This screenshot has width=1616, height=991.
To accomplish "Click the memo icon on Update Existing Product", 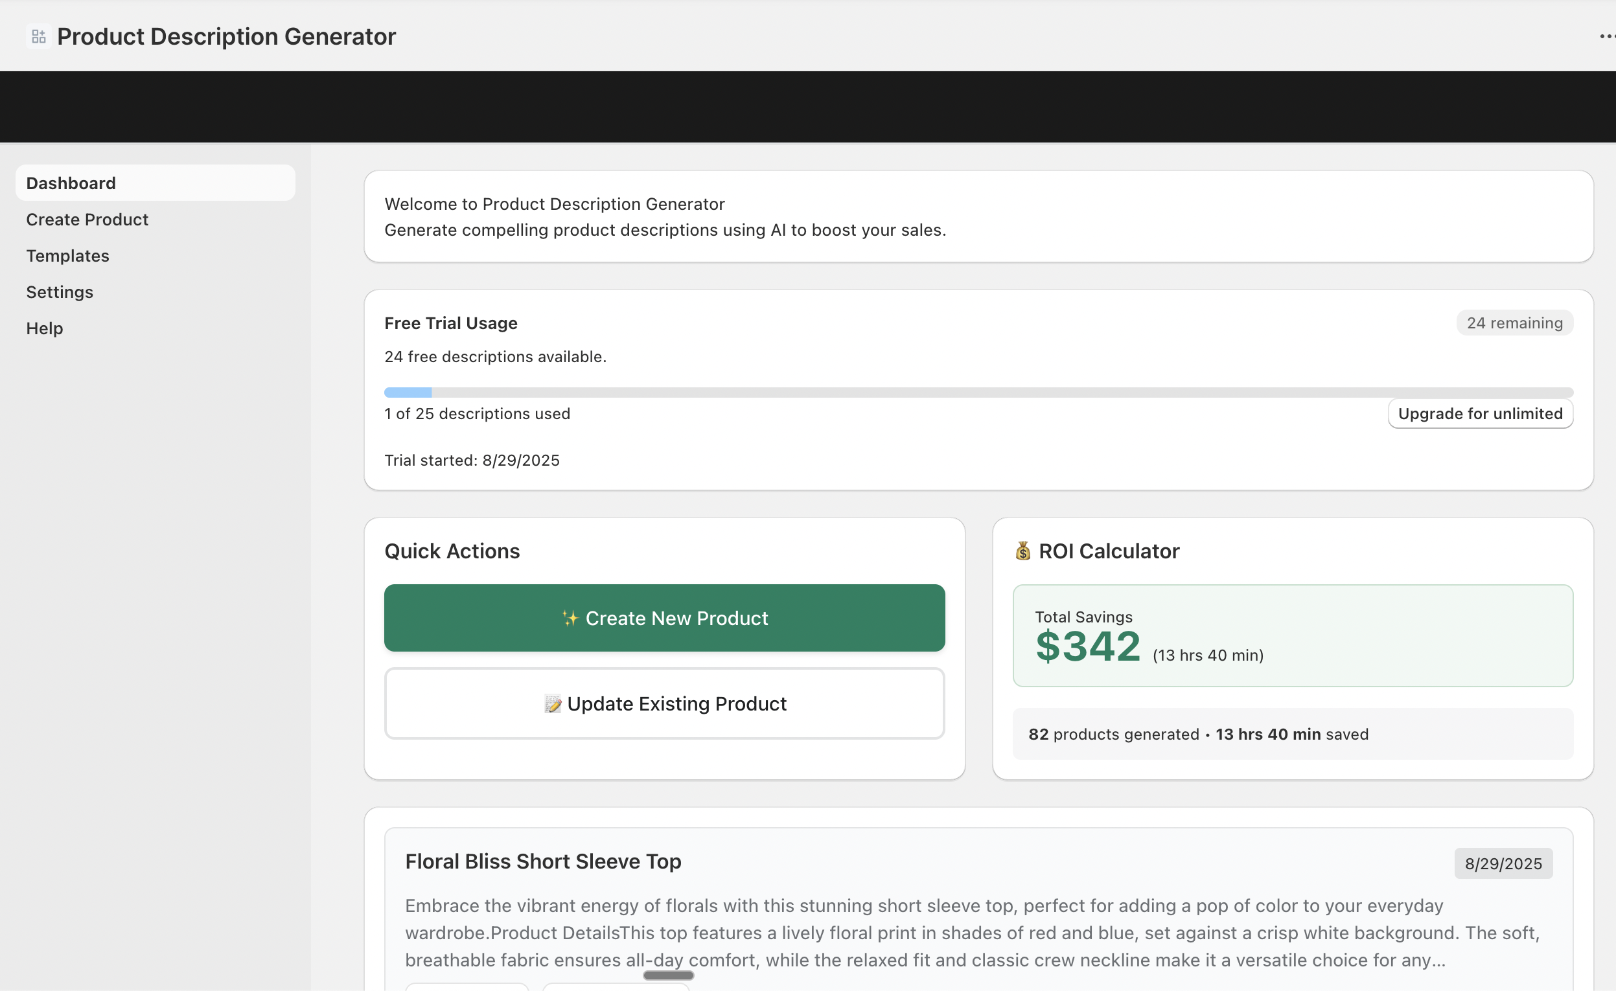I will click(554, 703).
